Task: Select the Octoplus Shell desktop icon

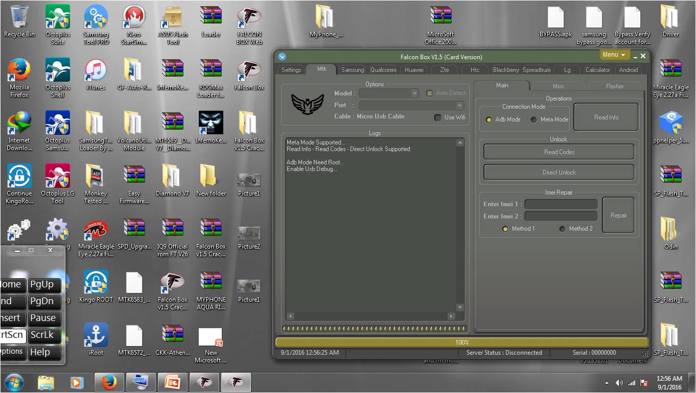Action: [58, 77]
